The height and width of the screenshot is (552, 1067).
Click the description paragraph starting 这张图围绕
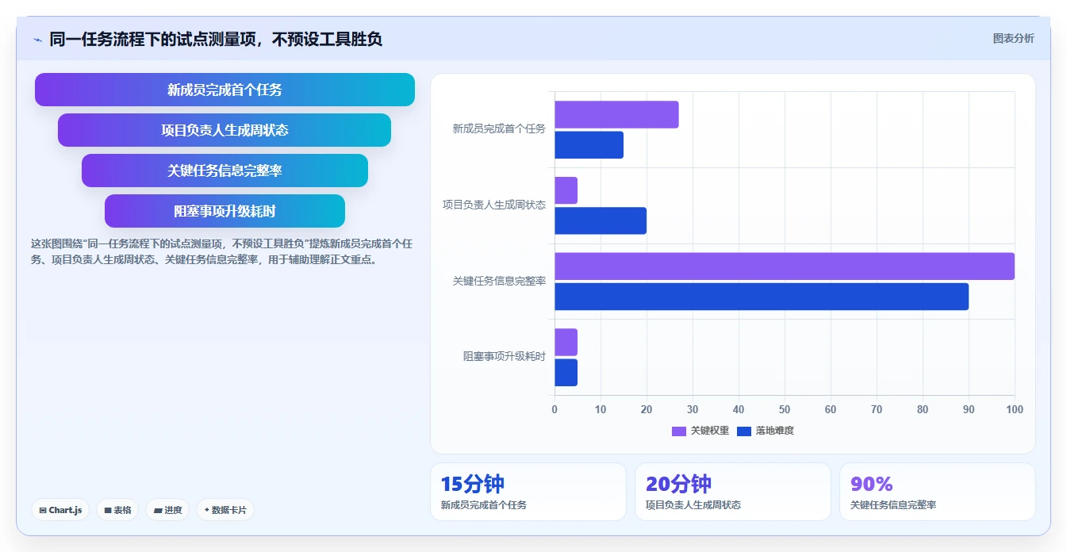pos(221,251)
